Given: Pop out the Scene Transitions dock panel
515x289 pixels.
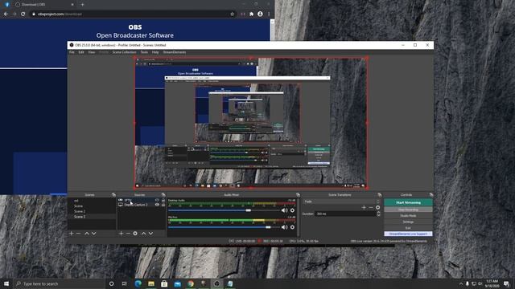Looking at the screenshot, I should (x=380, y=194).
